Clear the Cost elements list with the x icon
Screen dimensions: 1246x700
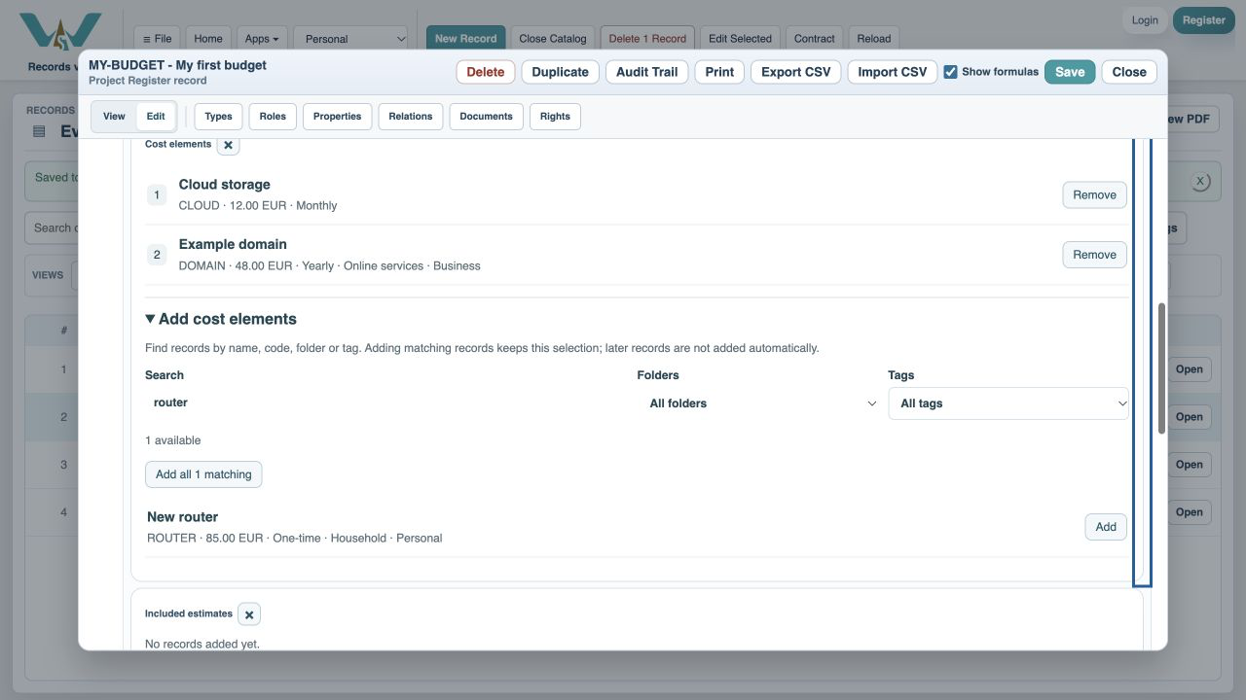click(228, 145)
